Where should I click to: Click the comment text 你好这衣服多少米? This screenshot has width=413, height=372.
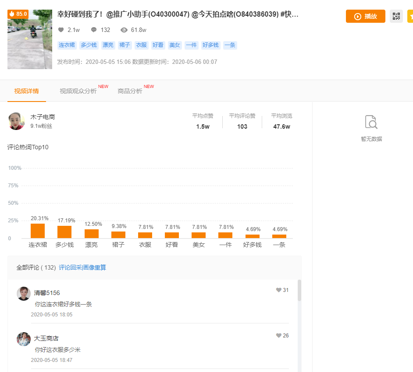point(58,350)
